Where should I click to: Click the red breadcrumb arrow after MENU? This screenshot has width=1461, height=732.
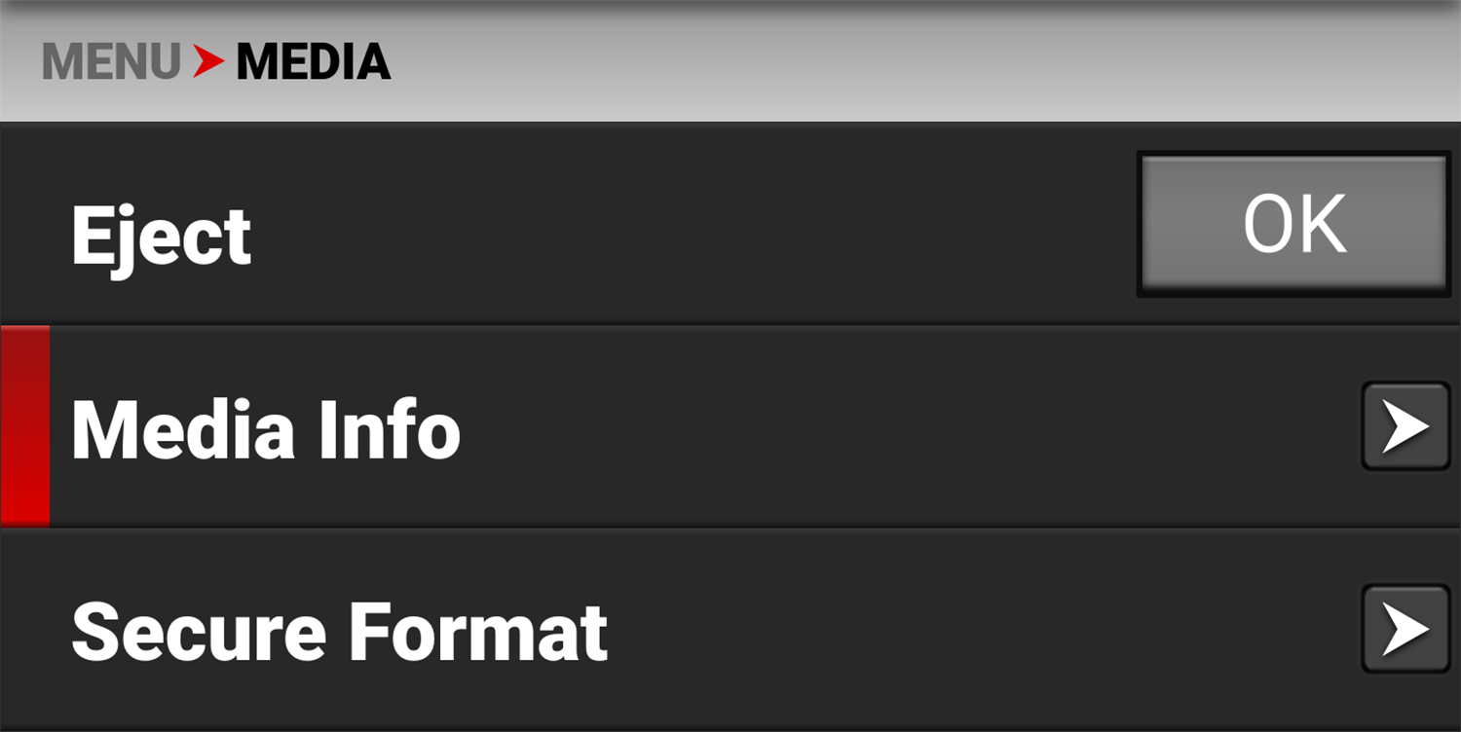pos(207,62)
